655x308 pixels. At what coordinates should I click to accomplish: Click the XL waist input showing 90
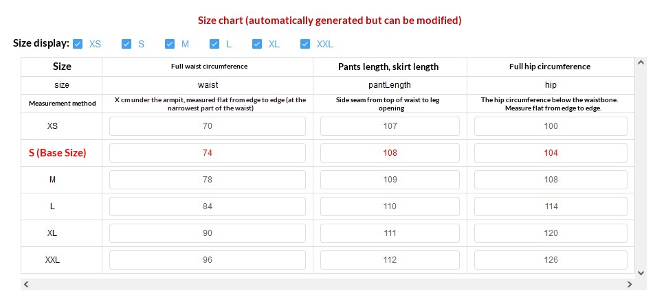(207, 233)
